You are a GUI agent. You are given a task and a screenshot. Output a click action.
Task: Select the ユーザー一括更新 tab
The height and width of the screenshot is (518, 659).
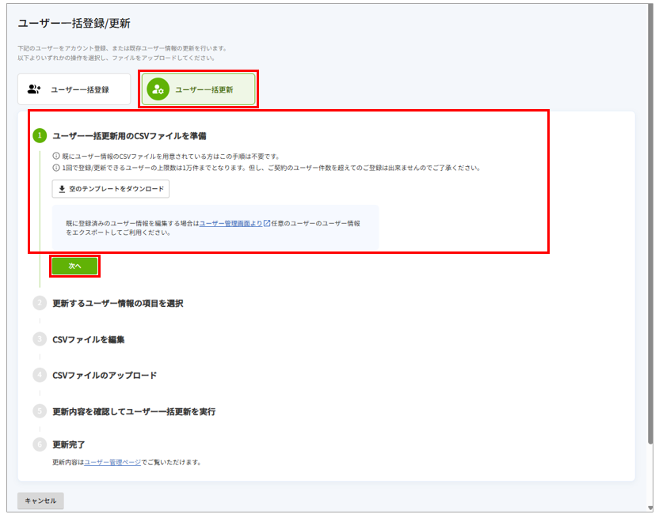pos(198,89)
